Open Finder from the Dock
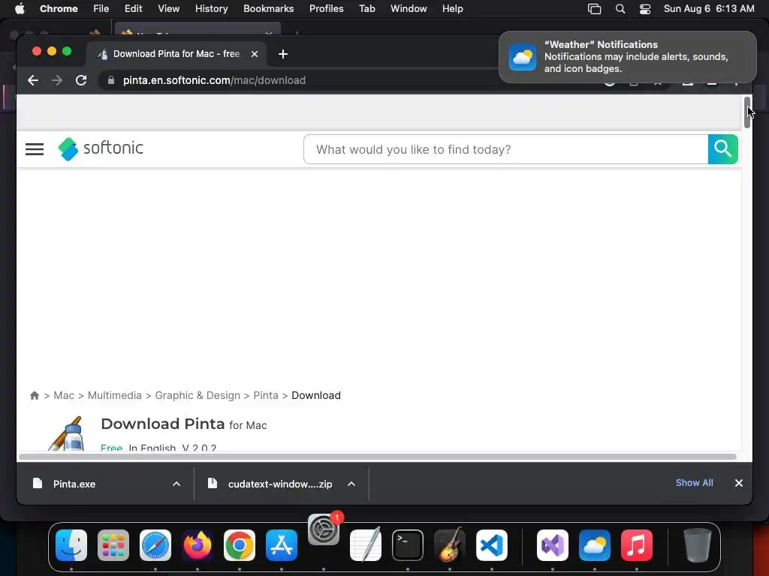Image resolution: width=769 pixels, height=576 pixels. pyautogui.click(x=71, y=545)
